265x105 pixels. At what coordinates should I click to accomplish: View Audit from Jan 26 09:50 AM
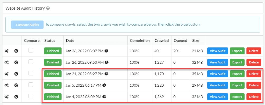[217, 62]
